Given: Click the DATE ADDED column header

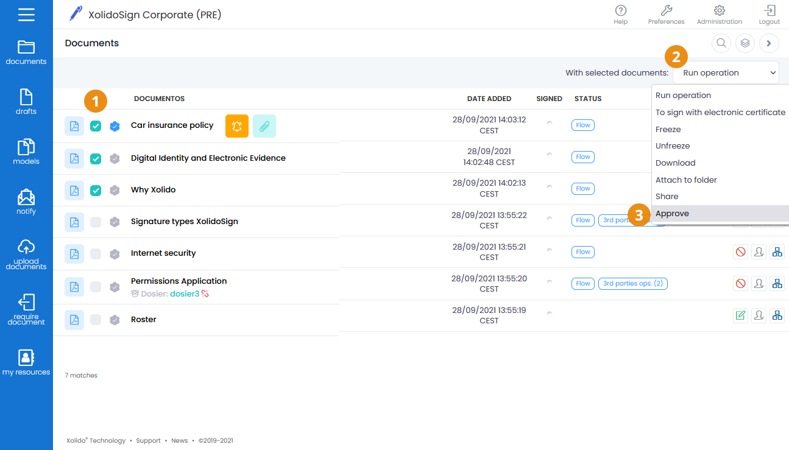Looking at the screenshot, I should [489, 99].
